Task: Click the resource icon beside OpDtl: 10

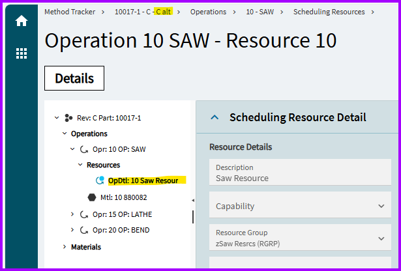Action: (x=100, y=180)
